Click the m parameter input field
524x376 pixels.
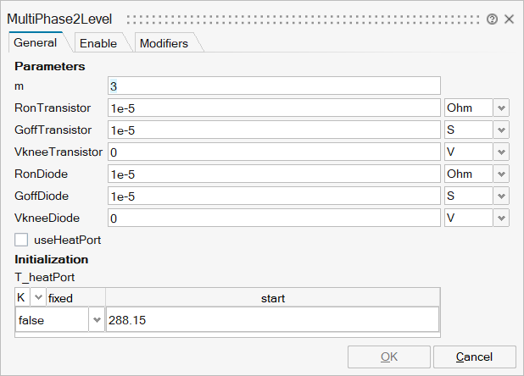pos(274,86)
